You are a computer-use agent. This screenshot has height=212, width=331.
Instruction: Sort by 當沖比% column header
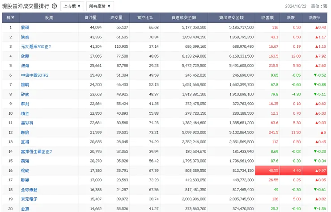pos(145,18)
